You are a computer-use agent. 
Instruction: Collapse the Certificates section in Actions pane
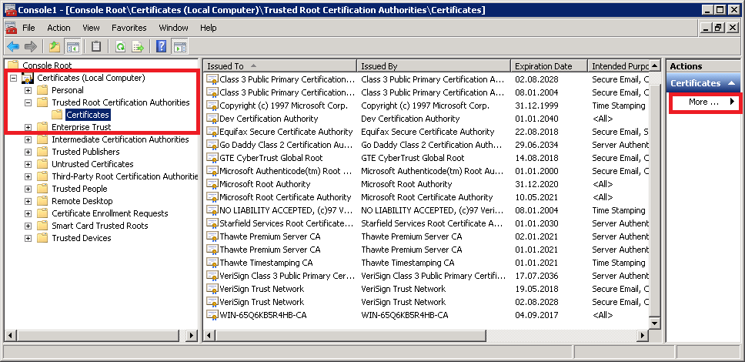pos(732,83)
